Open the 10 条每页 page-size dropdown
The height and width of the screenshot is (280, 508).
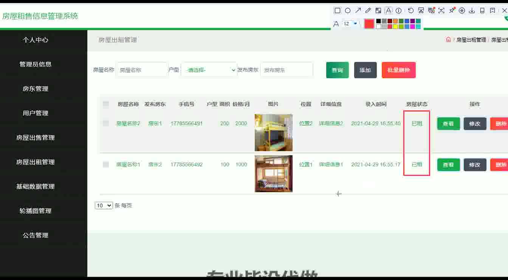(104, 205)
